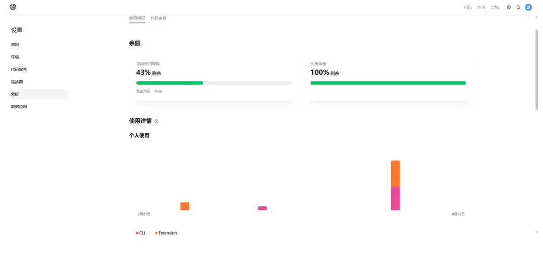Screen dimensions: 543x257
Task: Click the small orange bar near 3月21日
Action: (184, 206)
